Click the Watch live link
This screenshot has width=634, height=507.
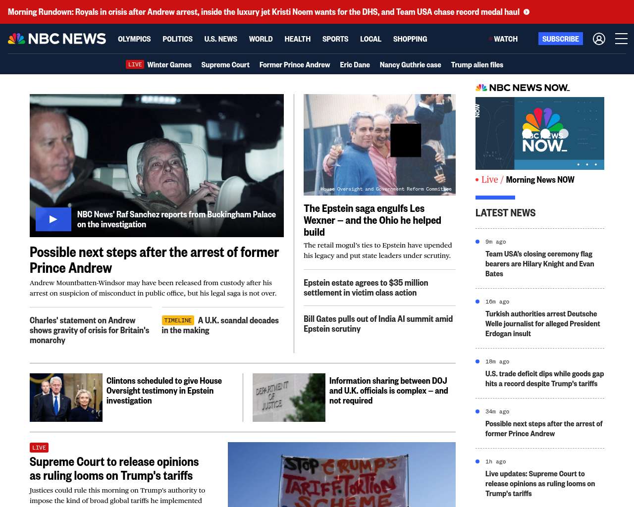[505, 39]
